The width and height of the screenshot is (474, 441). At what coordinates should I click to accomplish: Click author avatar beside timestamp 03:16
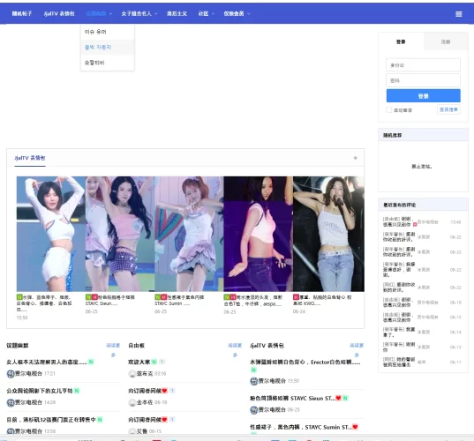[132, 374]
